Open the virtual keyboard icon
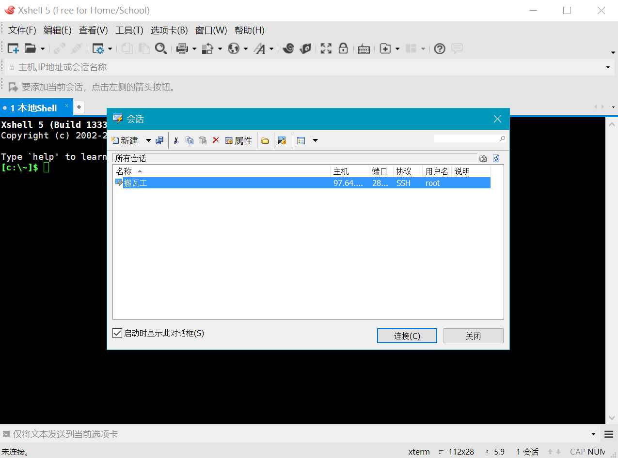 pos(364,49)
